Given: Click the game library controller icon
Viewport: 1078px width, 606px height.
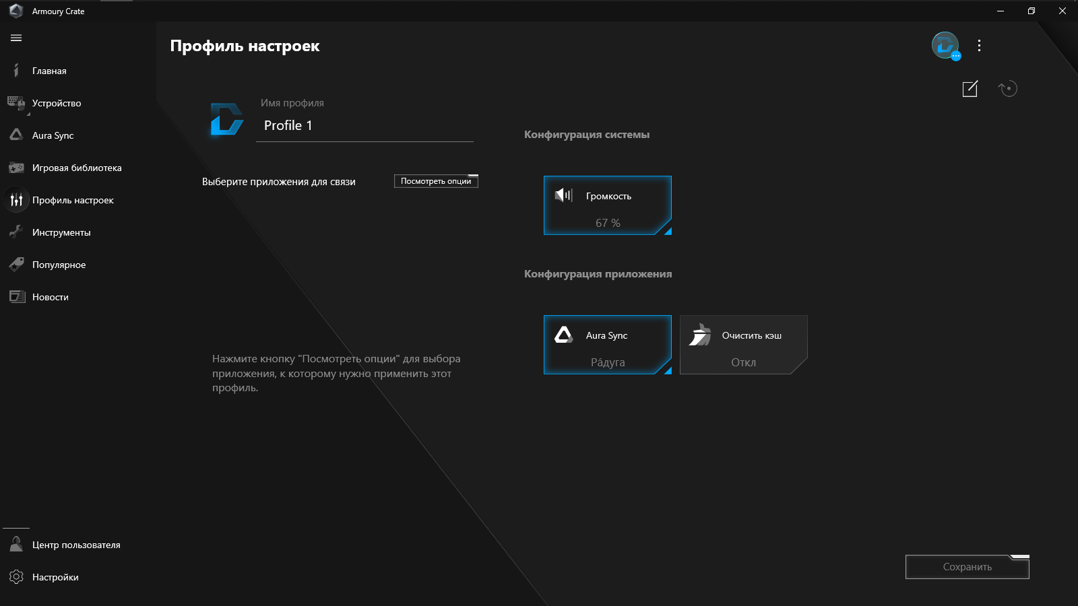Looking at the screenshot, I should [x=16, y=168].
